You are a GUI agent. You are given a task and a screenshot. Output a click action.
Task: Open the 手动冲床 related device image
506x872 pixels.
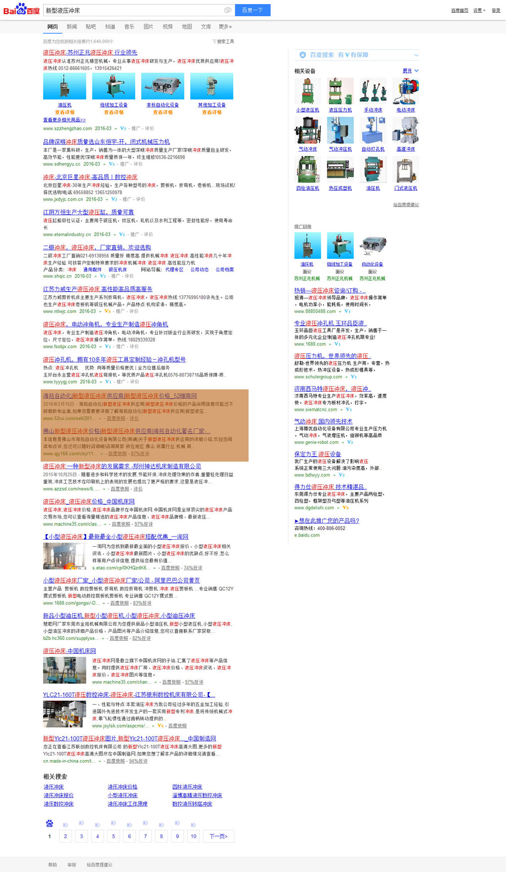pyautogui.click(x=373, y=91)
